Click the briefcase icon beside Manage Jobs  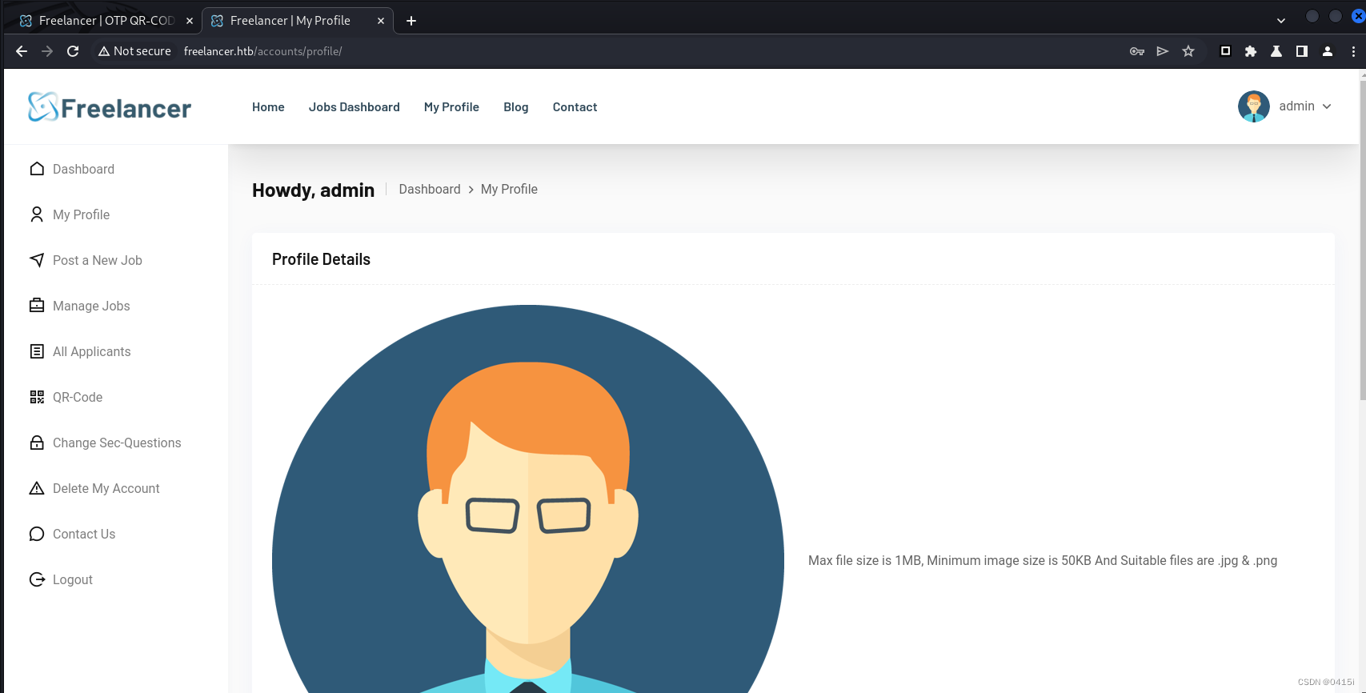click(37, 306)
